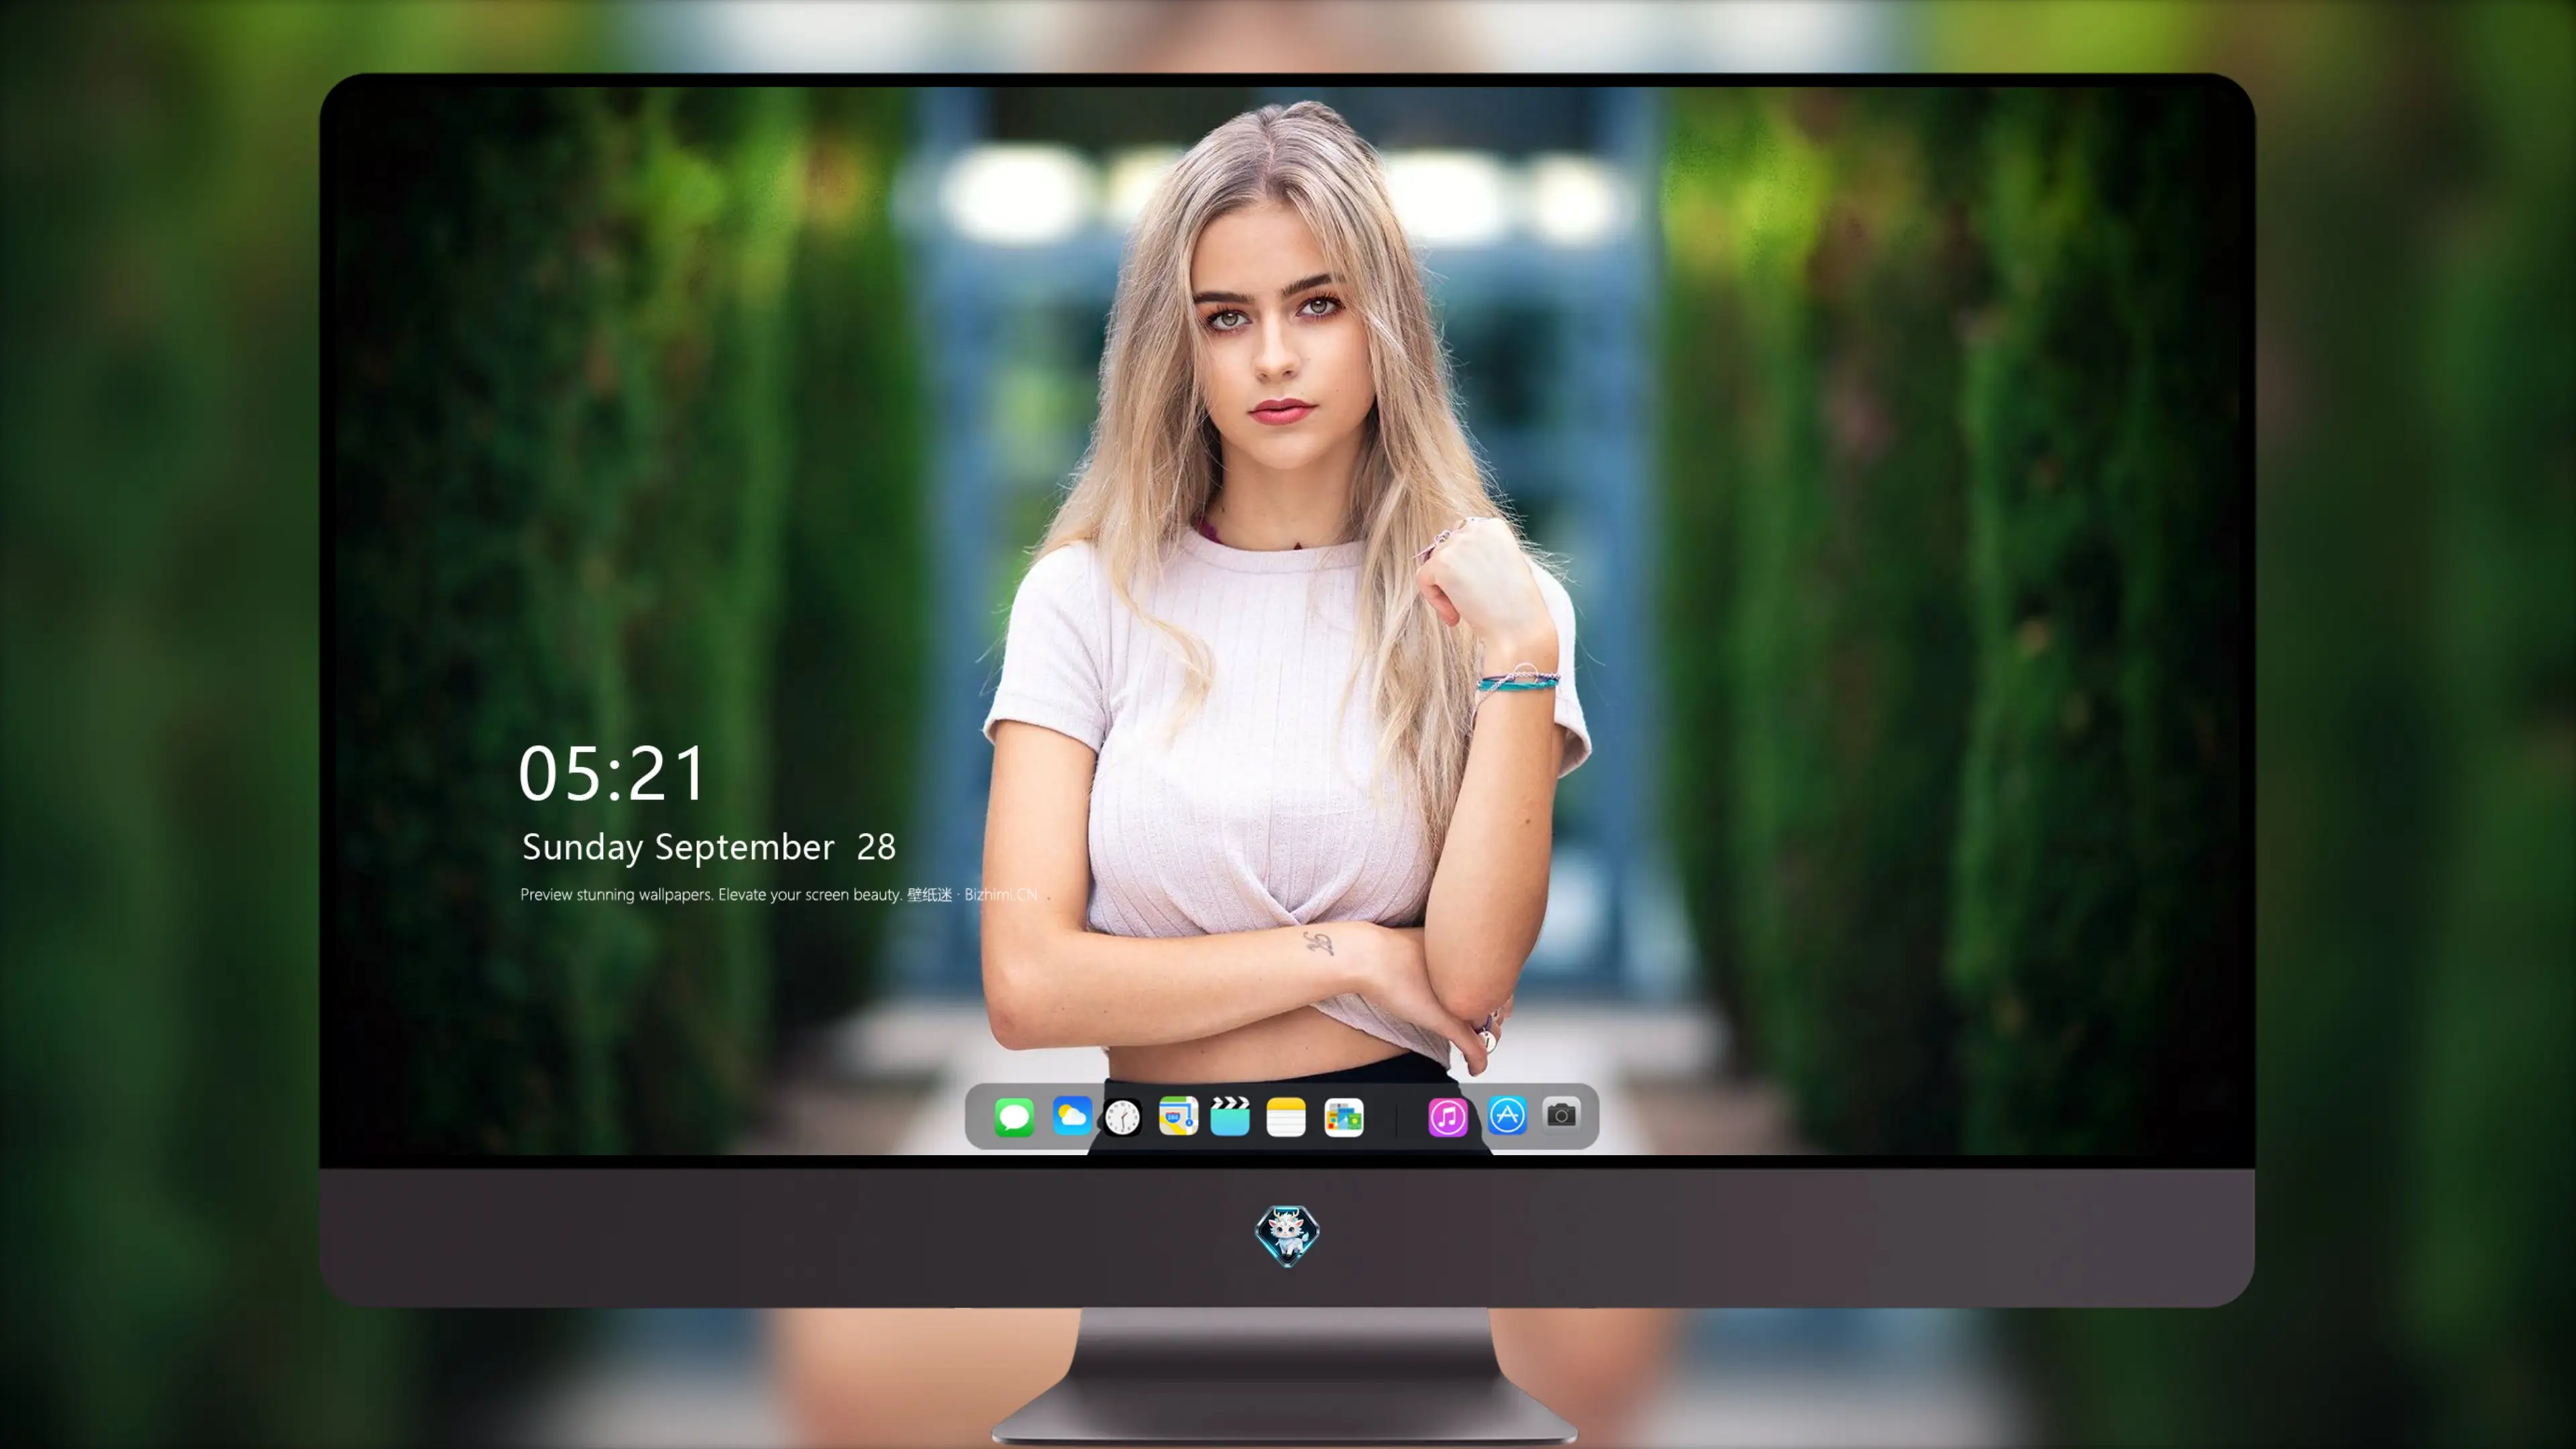Launch the Maps app from the dock
Image resolution: width=2576 pixels, height=1449 pixels.
click(x=1178, y=1116)
